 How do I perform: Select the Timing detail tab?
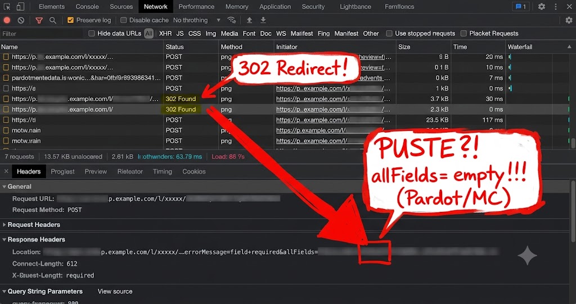click(163, 171)
